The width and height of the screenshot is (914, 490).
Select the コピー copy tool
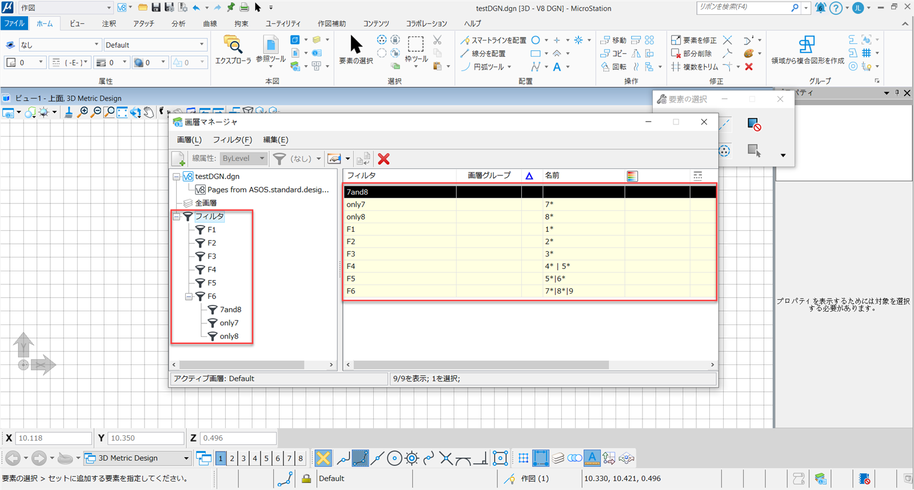coord(613,54)
